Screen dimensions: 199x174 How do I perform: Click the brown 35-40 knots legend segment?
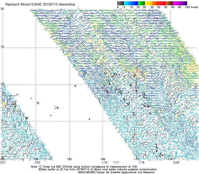click(x=169, y=3)
